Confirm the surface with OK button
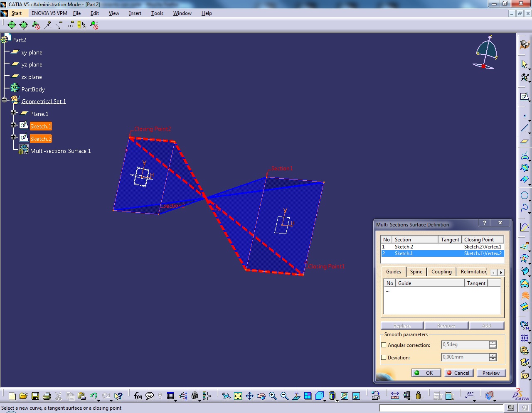The image size is (532, 413). click(x=426, y=373)
